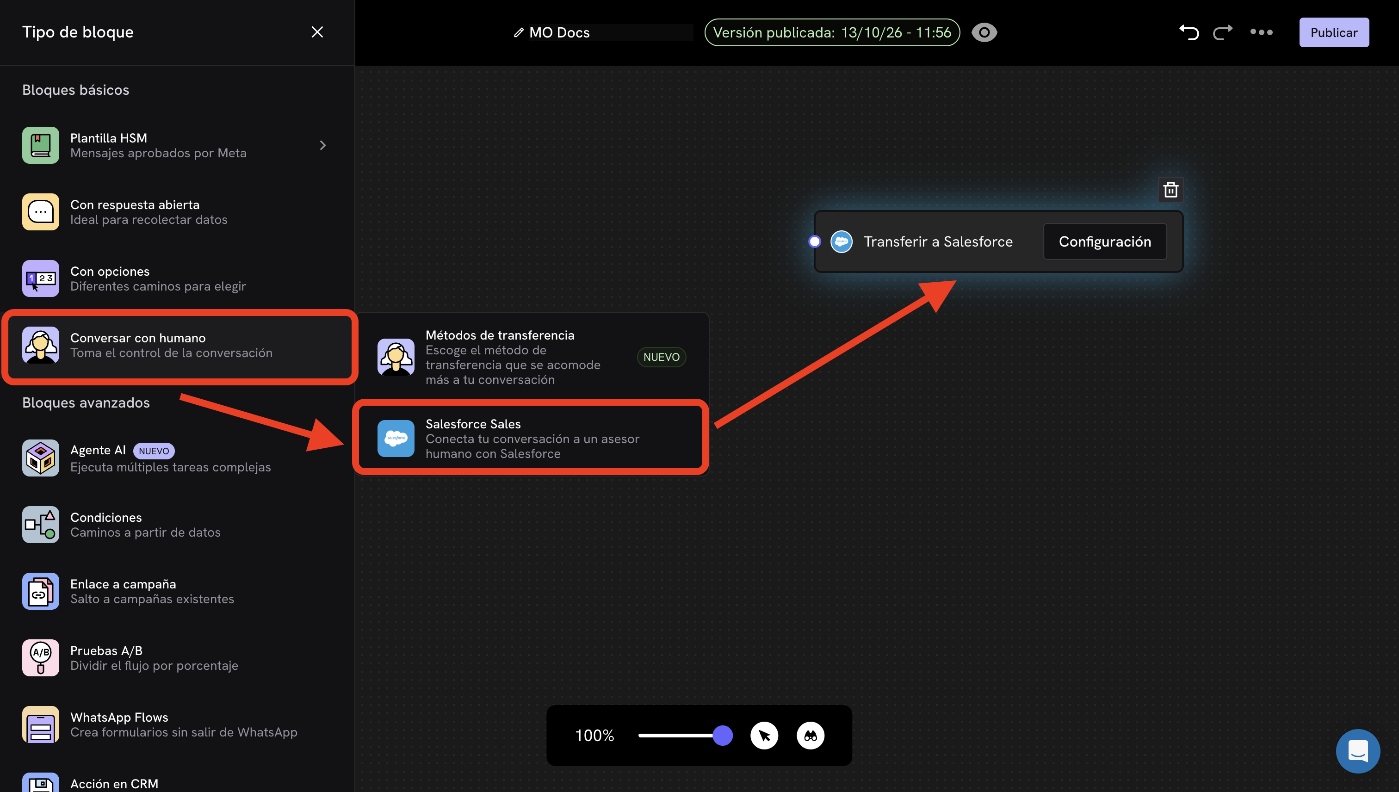Screen dimensions: 1399x792
Task: Click the Publicar button
Action: click(x=1334, y=33)
